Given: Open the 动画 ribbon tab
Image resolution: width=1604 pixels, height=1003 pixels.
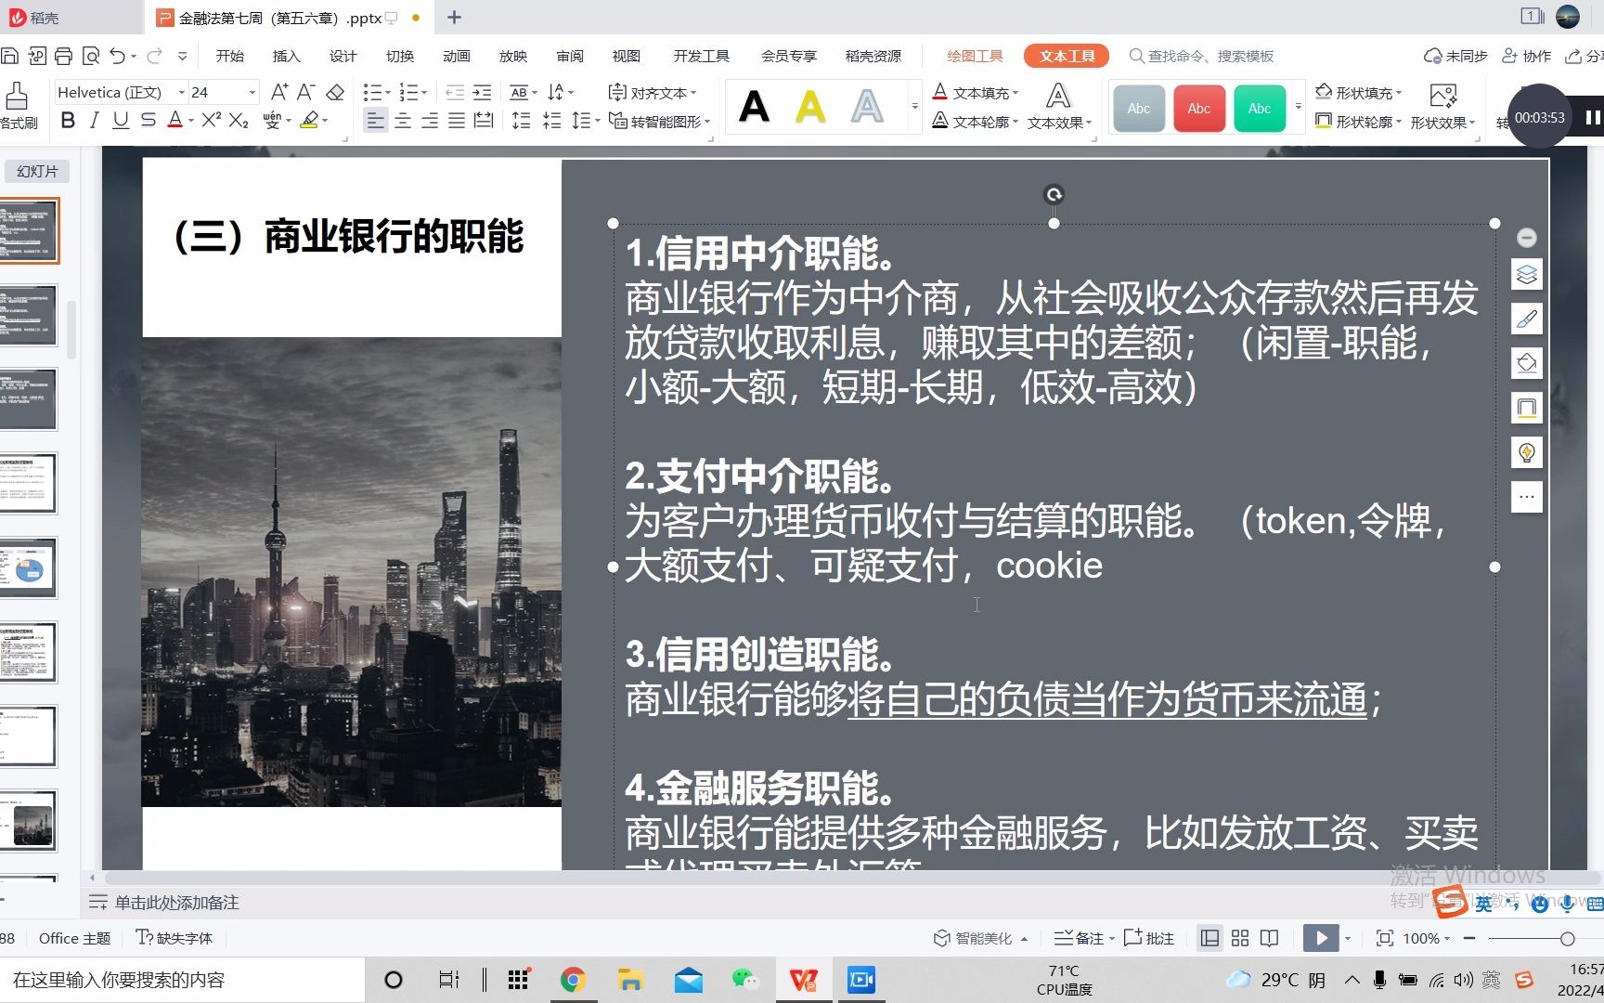Looking at the screenshot, I should point(457,56).
